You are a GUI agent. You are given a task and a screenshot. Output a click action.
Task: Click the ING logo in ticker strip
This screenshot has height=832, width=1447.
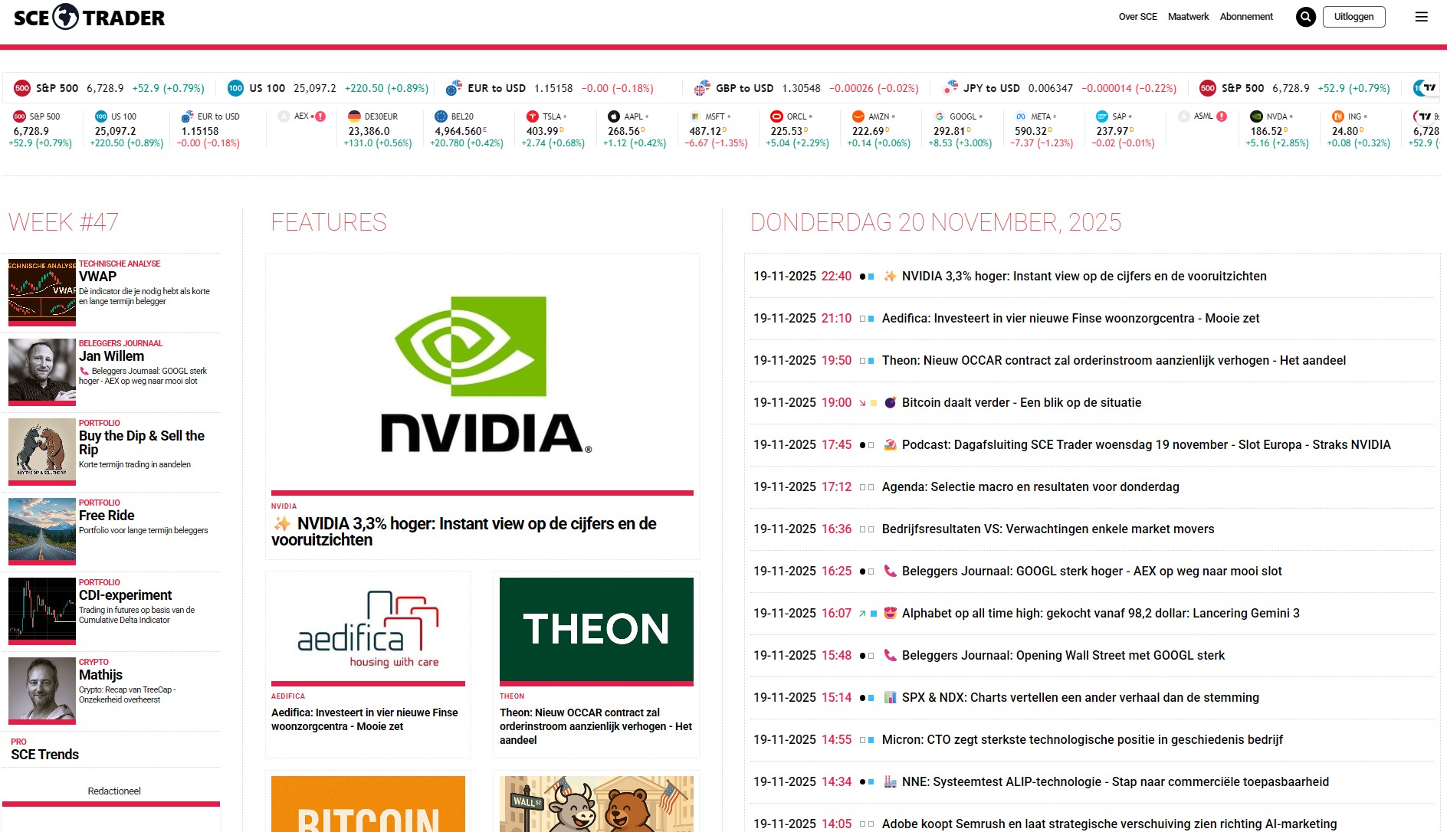(x=1337, y=116)
